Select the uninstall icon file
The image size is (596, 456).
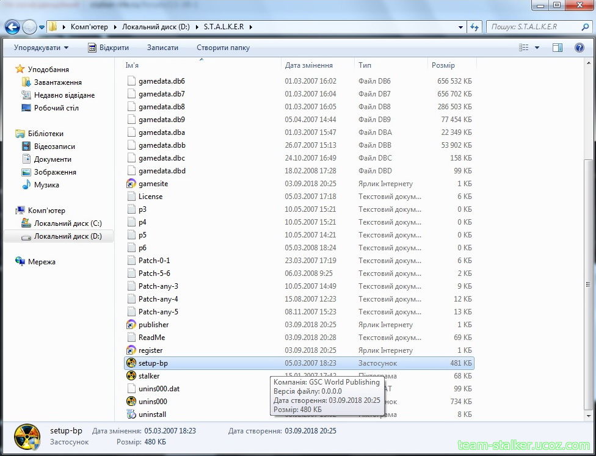click(x=131, y=414)
